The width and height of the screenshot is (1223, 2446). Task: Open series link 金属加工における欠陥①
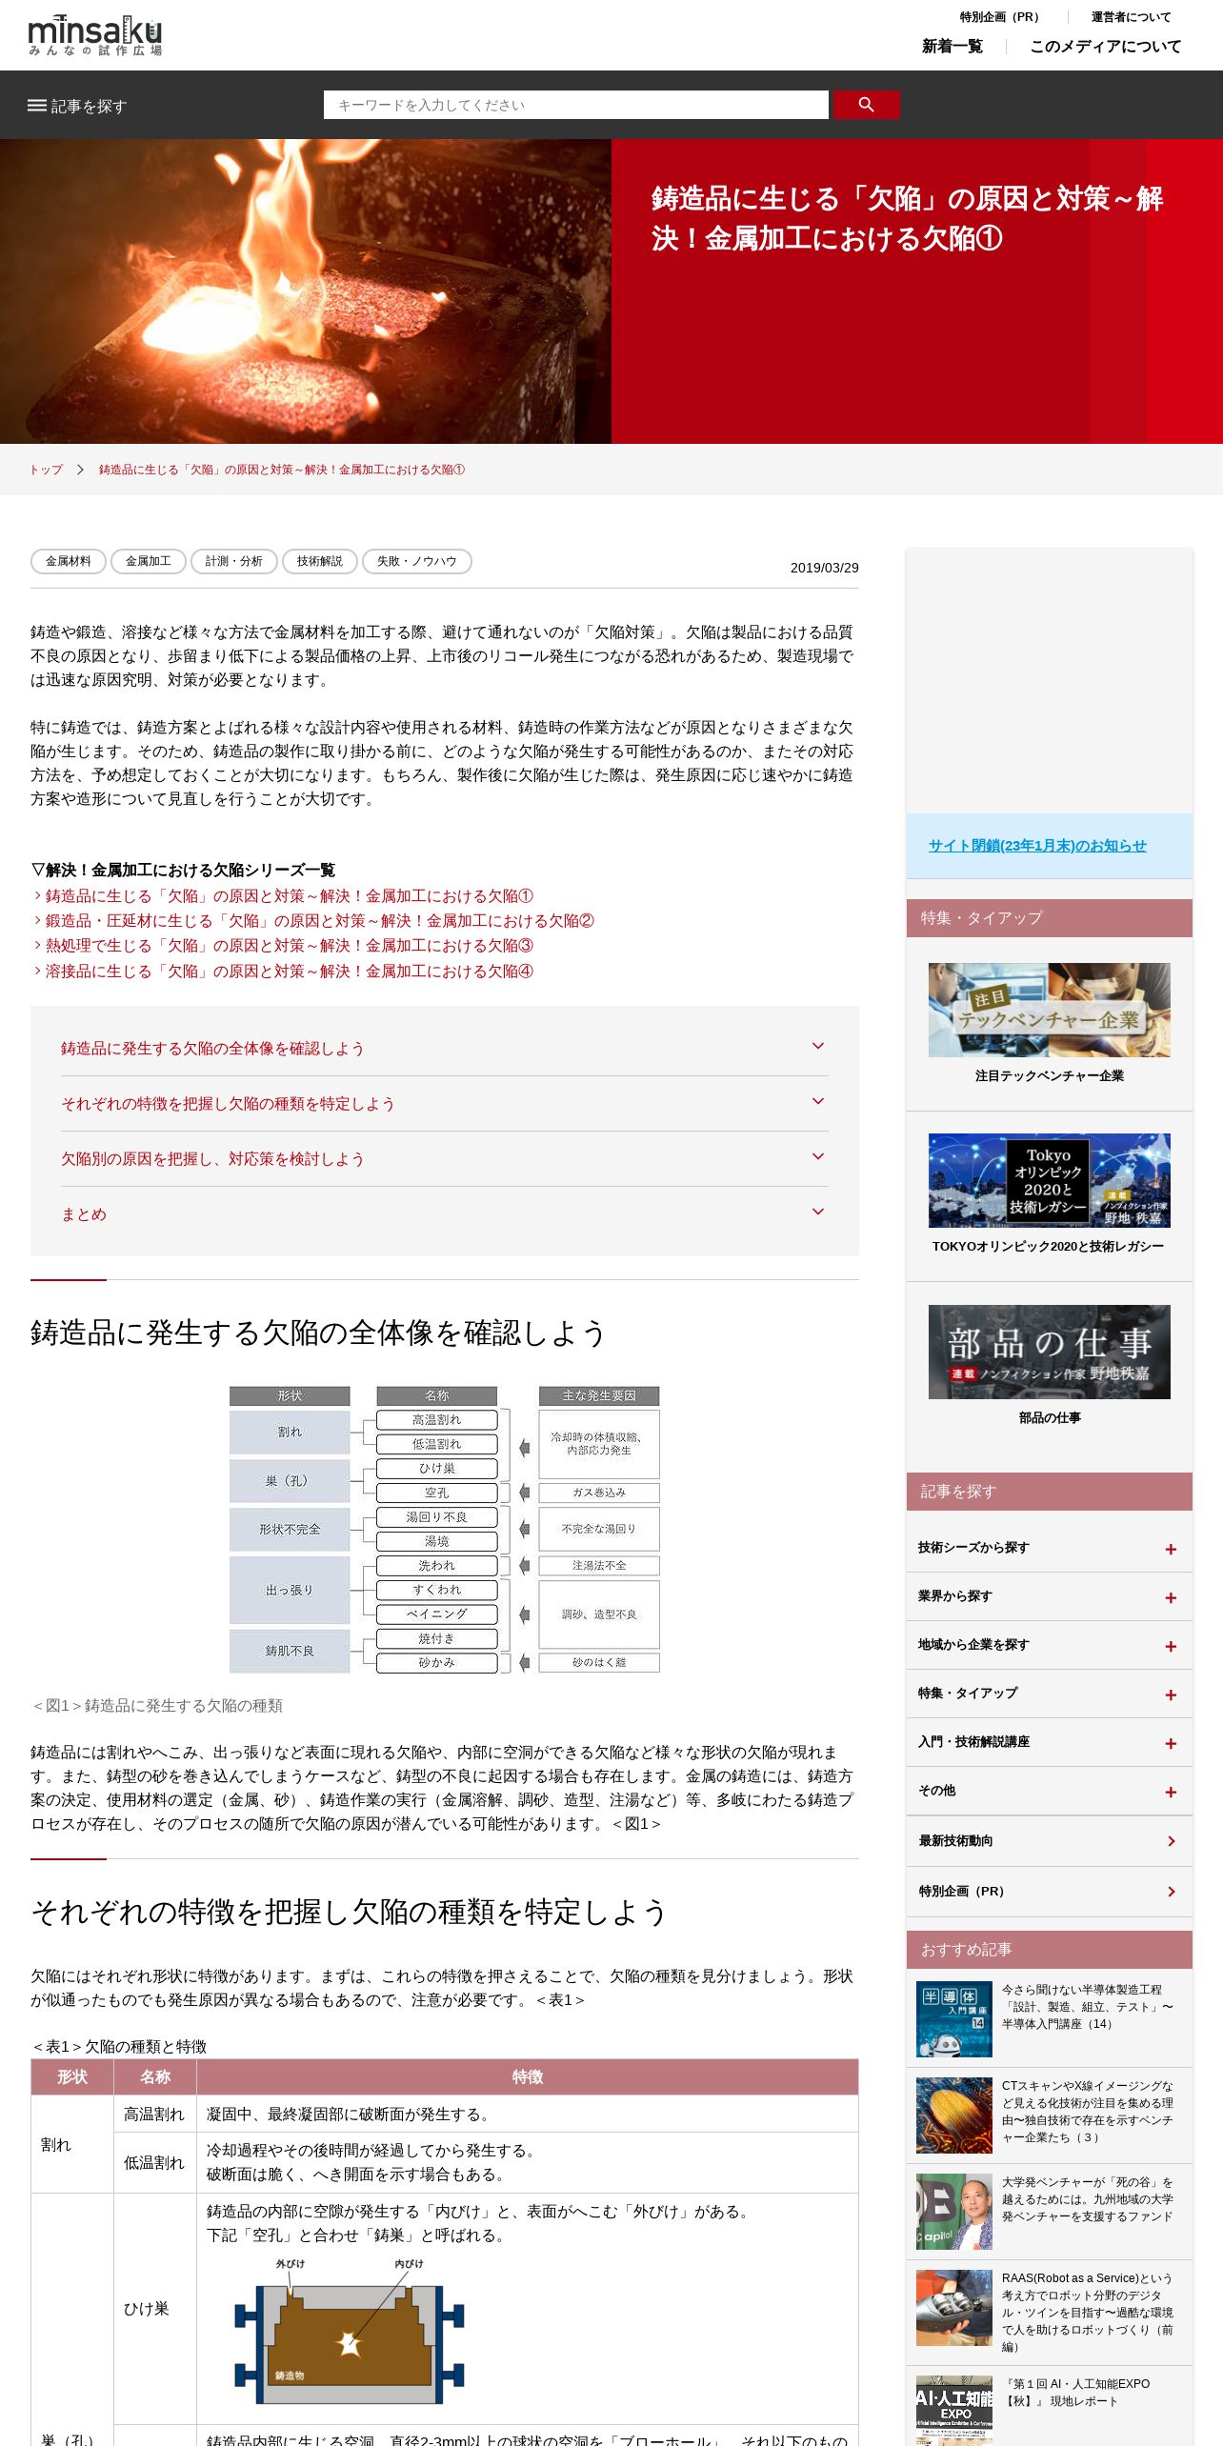tap(289, 896)
